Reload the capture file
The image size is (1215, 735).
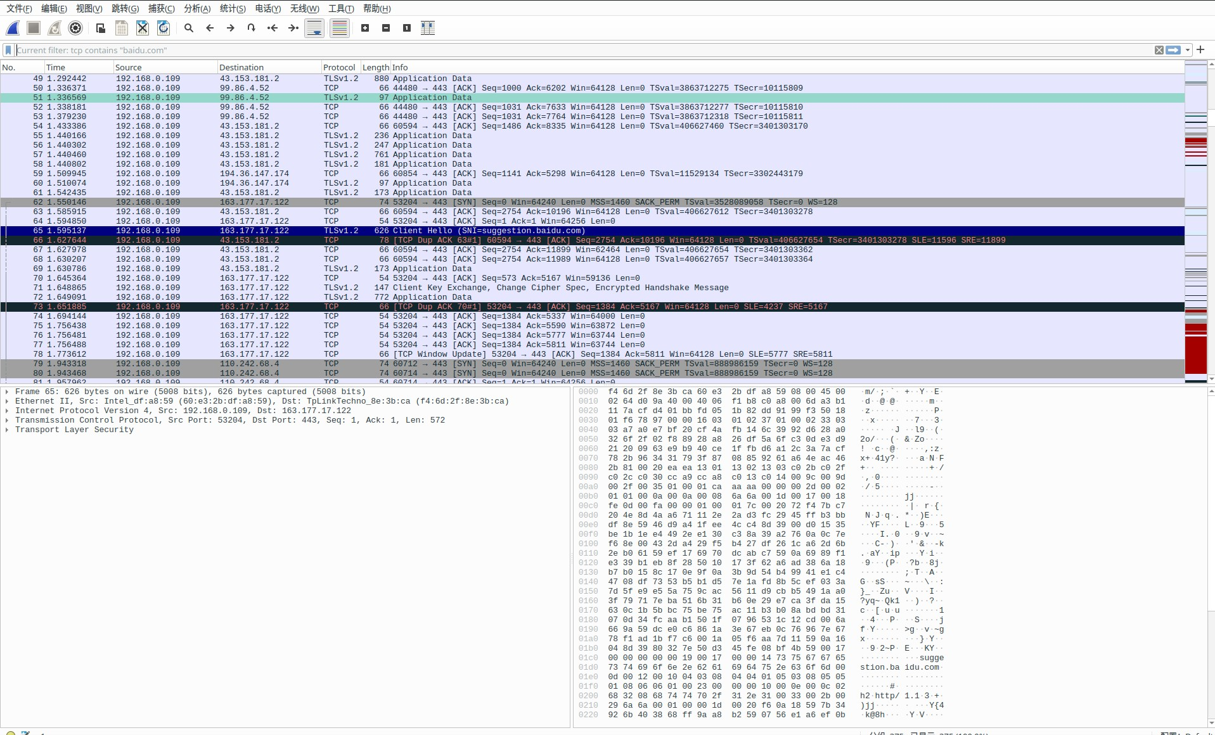[x=164, y=27]
